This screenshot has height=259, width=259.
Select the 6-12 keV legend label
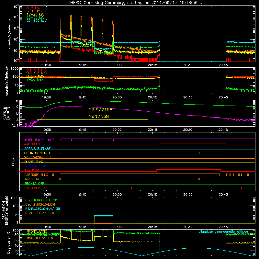coord(35,11)
